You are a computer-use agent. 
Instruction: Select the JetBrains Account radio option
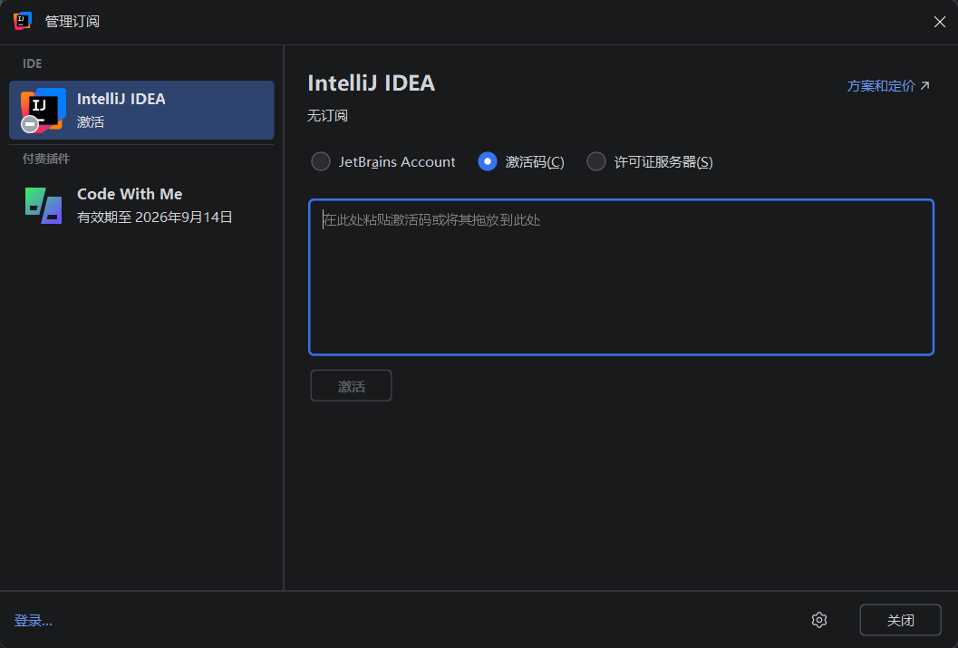pos(321,161)
